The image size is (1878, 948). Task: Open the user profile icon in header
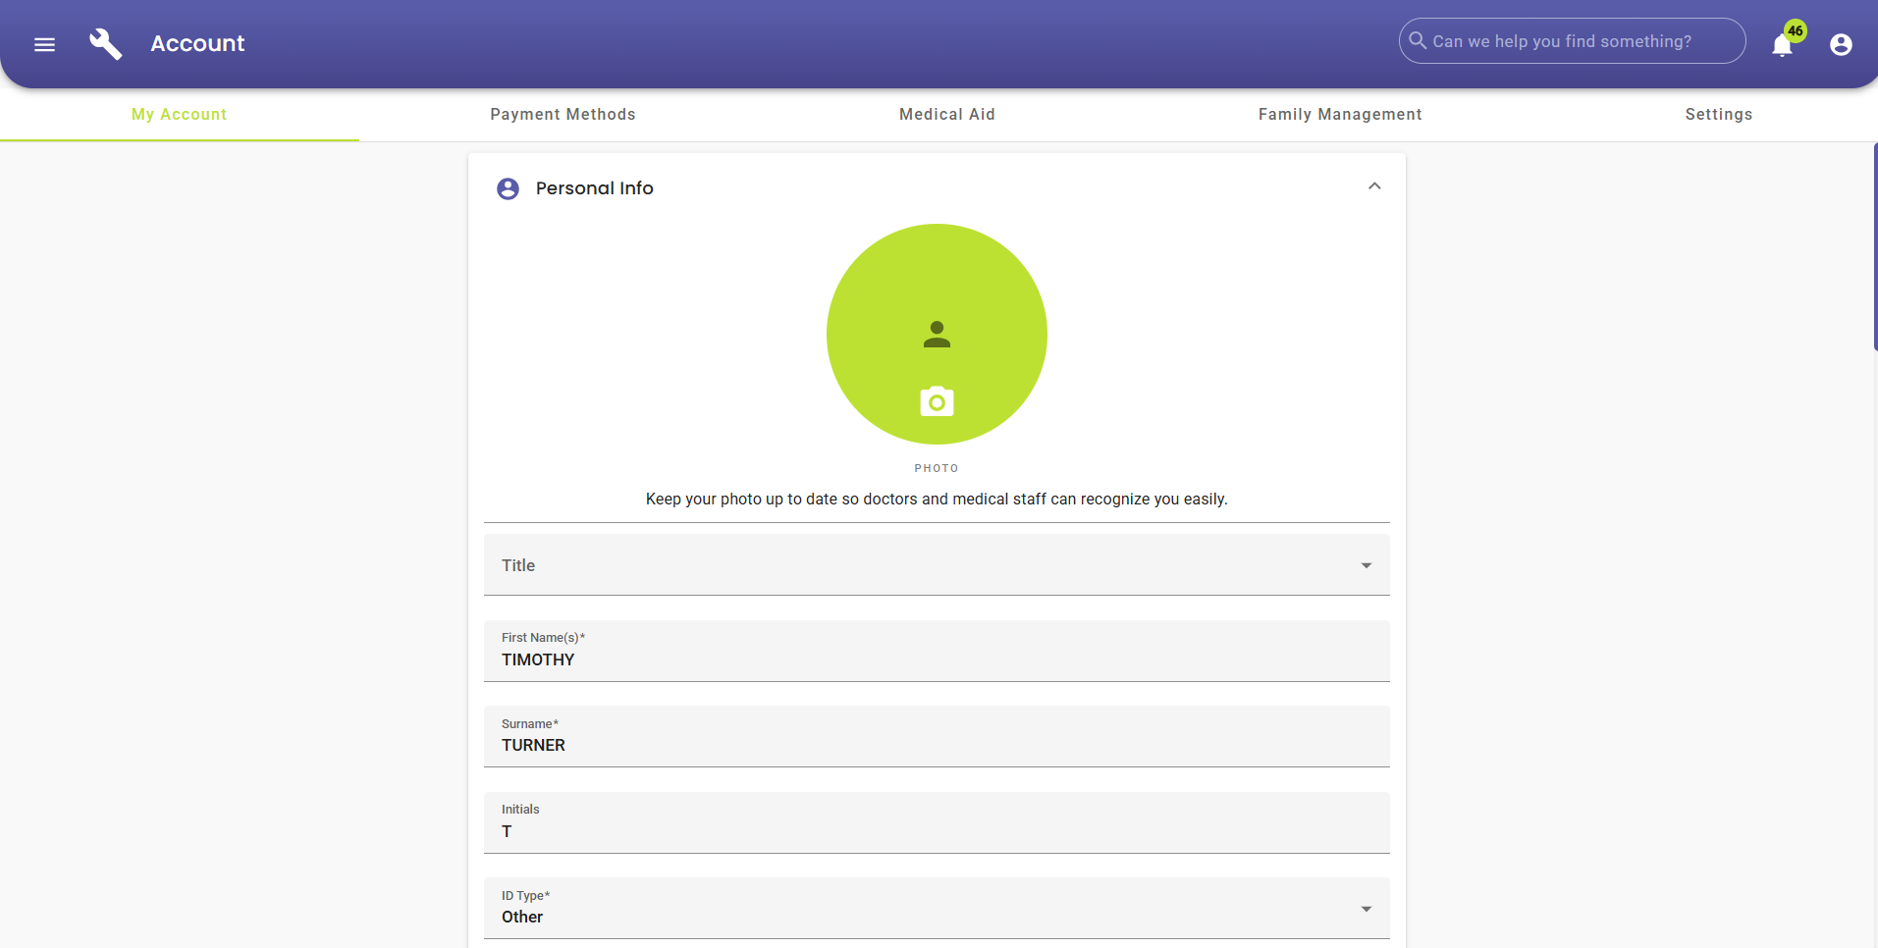pyautogui.click(x=1841, y=44)
